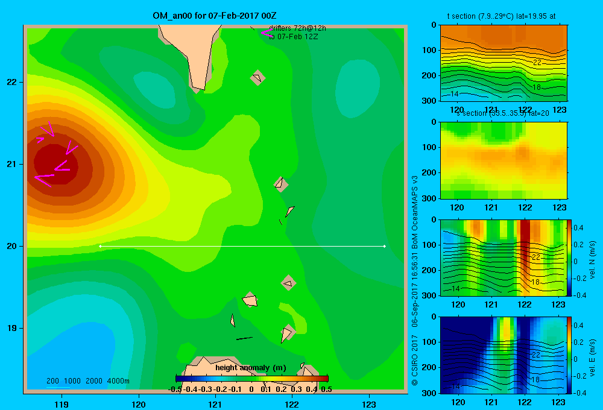Open the salinity section plot
Screen dimensions: 603x410
504,160
